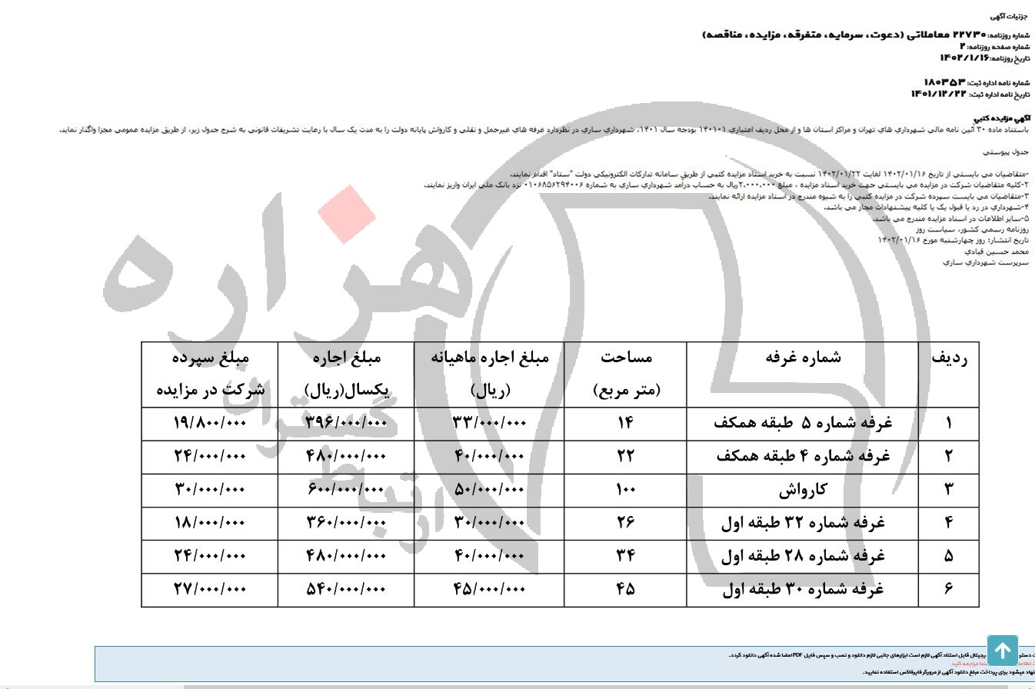Screen dimensions: 1035x689
Task: Click the 'آگهی مزایده کتبی' heading
Action: pyautogui.click(x=1002, y=118)
